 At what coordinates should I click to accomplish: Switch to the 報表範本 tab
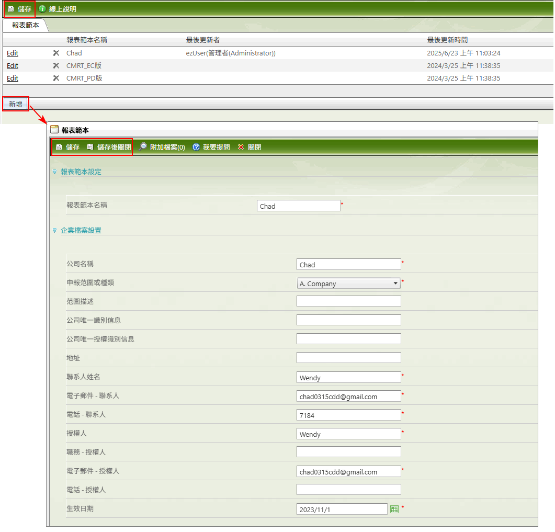pos(25,25)
